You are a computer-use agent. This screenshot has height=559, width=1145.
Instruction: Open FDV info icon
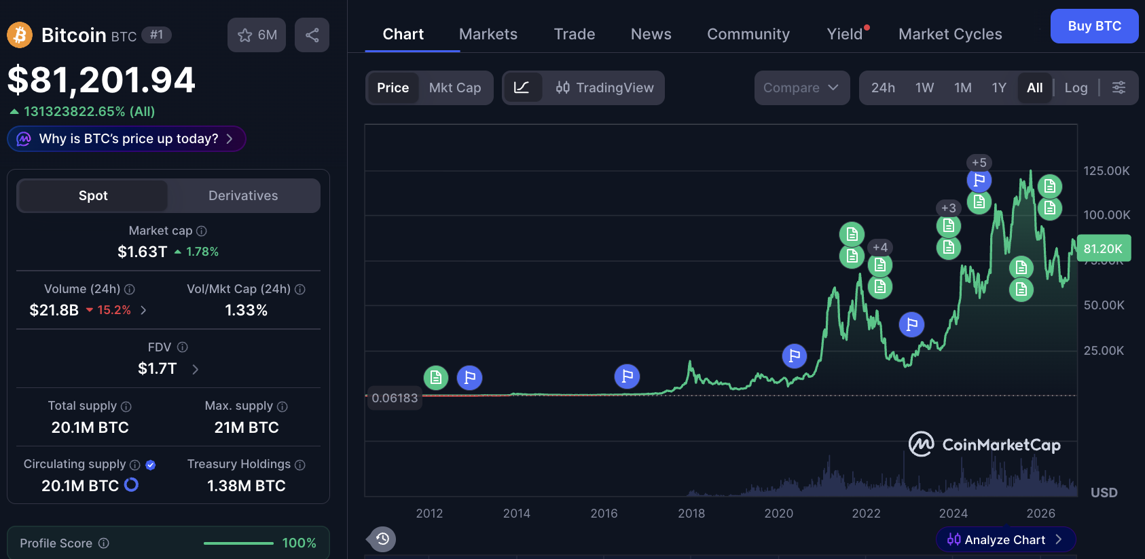182,347
